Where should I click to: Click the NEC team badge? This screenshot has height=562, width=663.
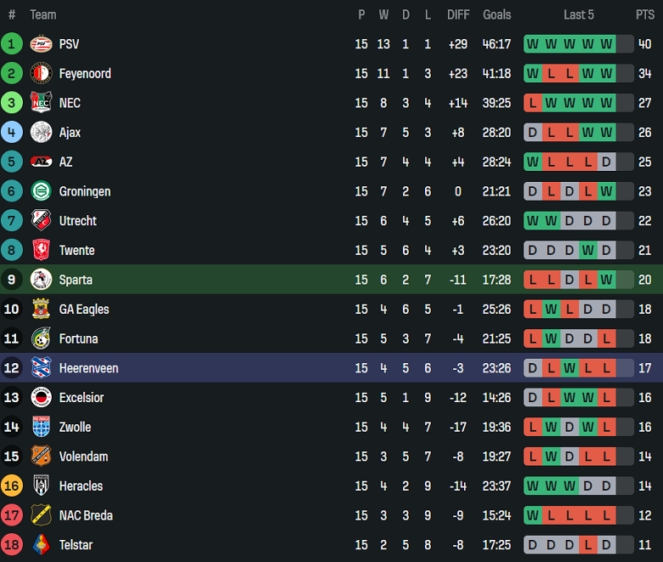click(x=41, y=103)
